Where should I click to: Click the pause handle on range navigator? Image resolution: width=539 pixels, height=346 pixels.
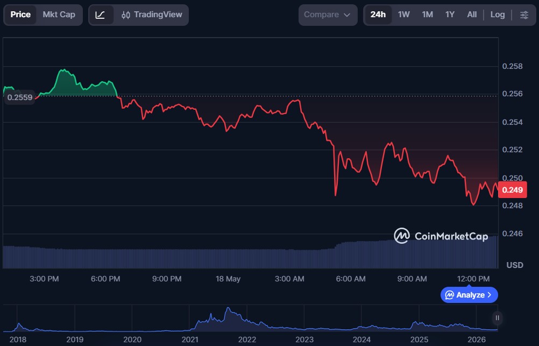click(497, 318)
